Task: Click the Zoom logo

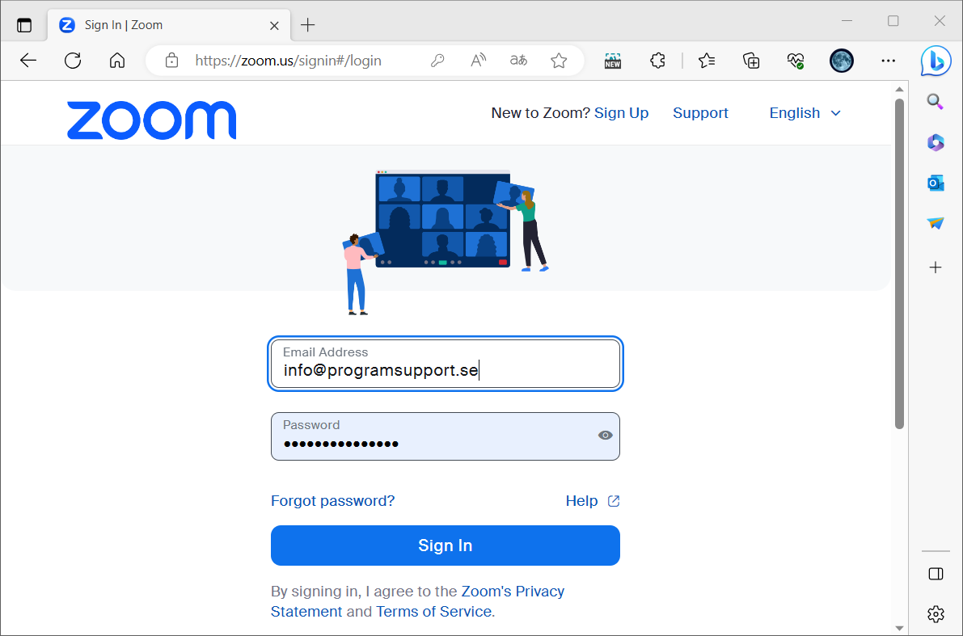Action: 151,120
